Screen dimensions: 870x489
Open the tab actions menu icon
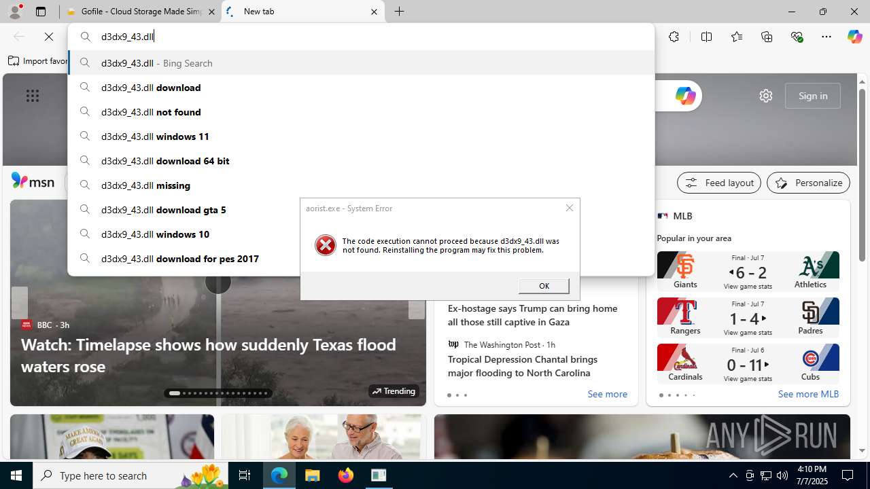41,12
